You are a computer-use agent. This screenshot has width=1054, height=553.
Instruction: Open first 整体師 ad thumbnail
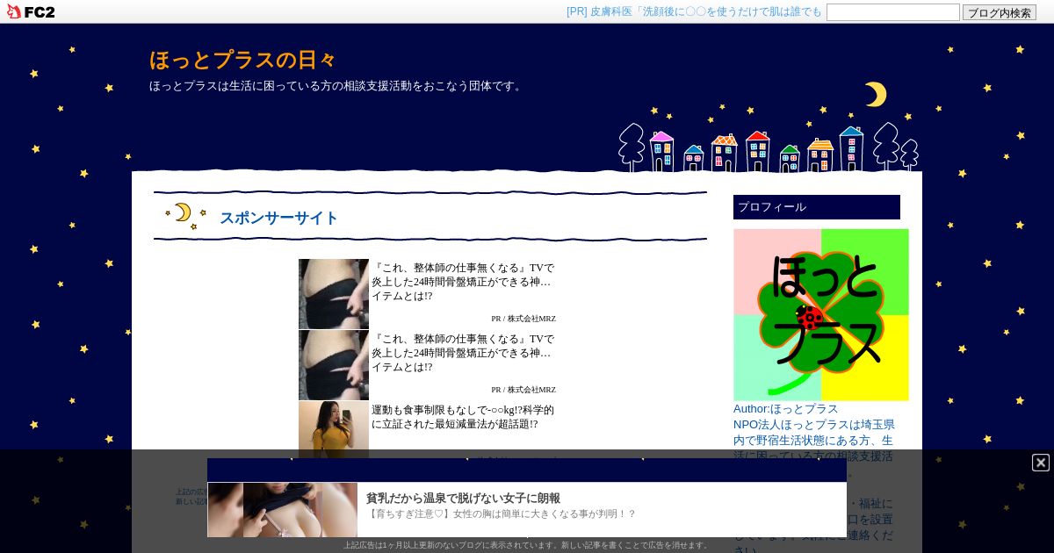coord(334,294)
